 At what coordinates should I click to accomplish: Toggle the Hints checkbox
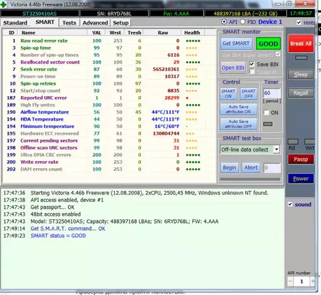(x=299, y=22)
